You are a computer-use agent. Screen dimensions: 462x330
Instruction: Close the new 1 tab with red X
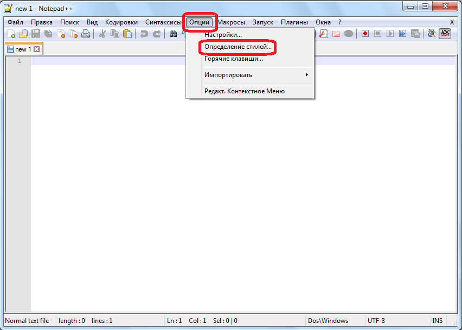(x=37, y=49)
